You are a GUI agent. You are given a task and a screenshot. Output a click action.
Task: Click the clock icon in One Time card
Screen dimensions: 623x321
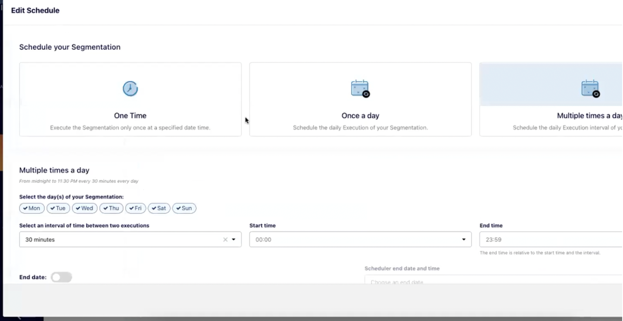pos(130,89)
